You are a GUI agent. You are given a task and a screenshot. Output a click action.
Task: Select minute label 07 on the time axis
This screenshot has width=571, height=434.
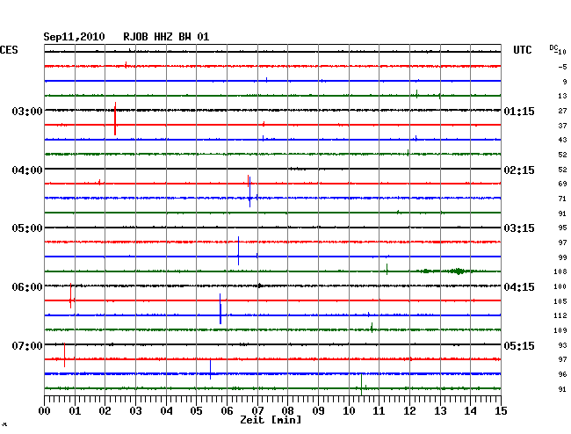click(257, 410)
